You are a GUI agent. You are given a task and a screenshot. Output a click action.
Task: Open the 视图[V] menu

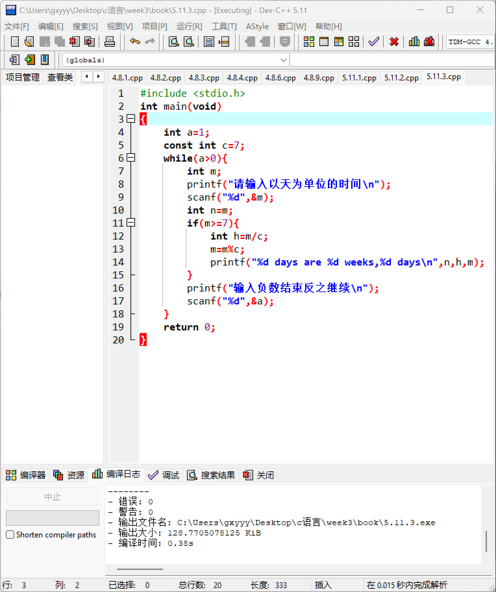(120, 26)
